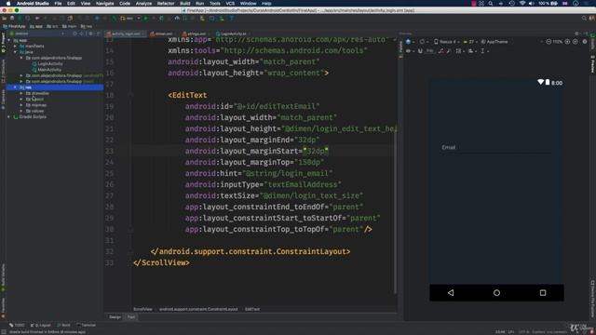596x335 pixels.
Task: Click the EditText breadcrumb below the editor
Action: [252, 309]
